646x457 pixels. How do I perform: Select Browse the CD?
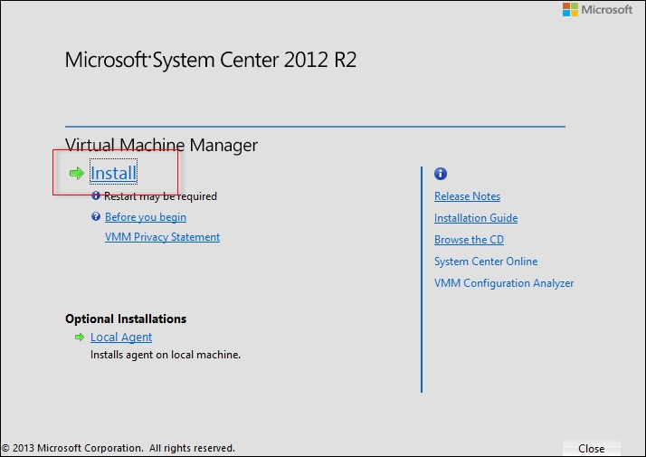[469, 240]
